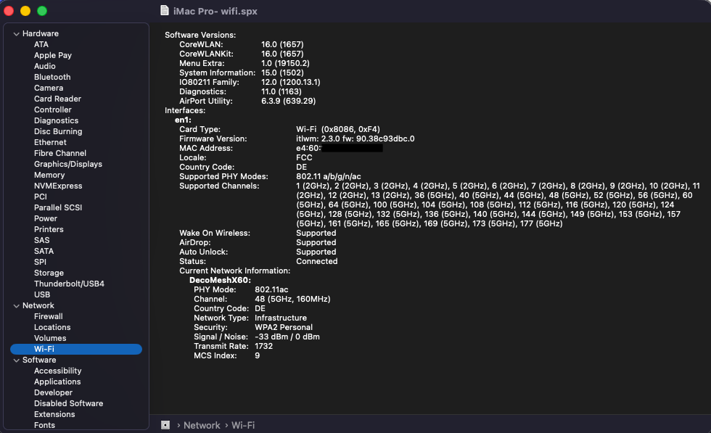Click the window title 'iMac Pro- wifi.spx'
The width and height of the screenshot is (711, 433).
(215, 12)
